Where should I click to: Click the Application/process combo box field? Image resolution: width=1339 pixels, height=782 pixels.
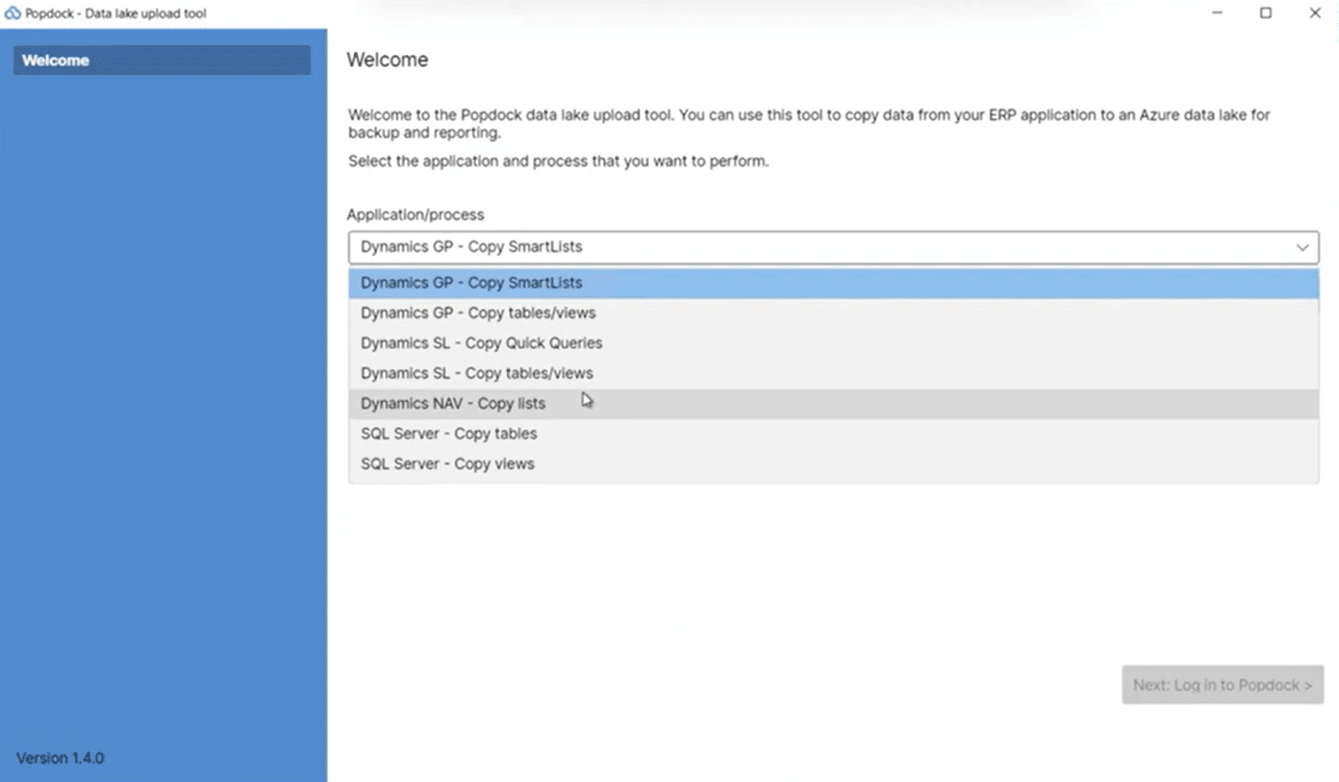[x=818, y=247]
